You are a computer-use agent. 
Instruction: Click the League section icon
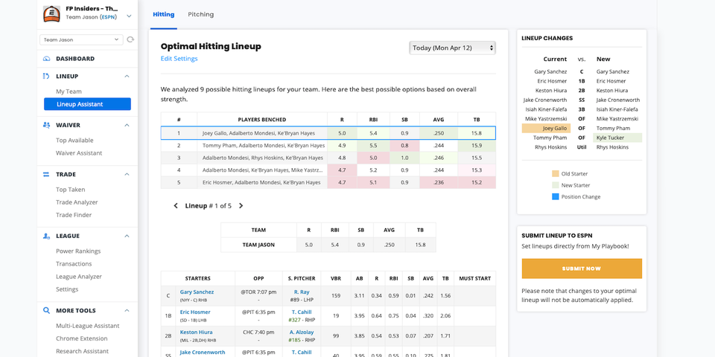click(x=46, y=236)
